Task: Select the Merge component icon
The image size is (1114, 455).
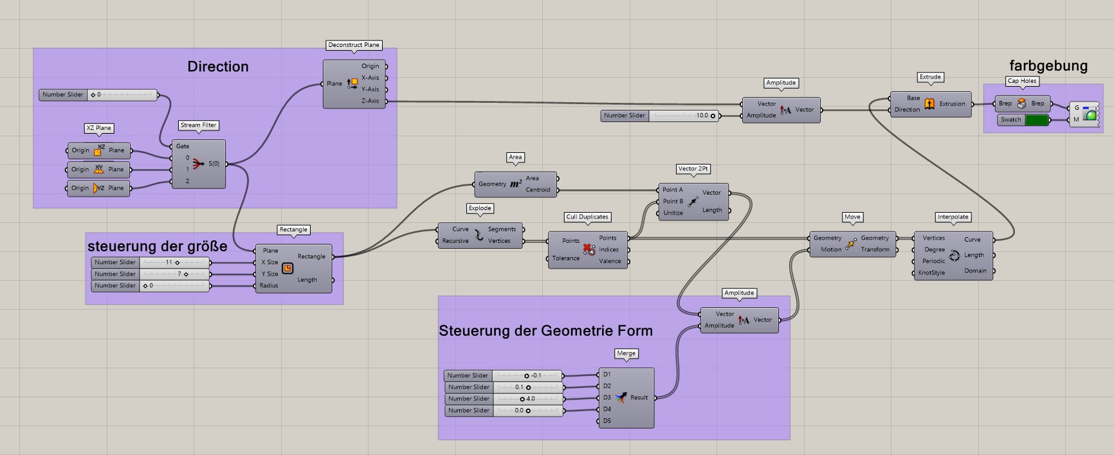Action: point(621,398)
